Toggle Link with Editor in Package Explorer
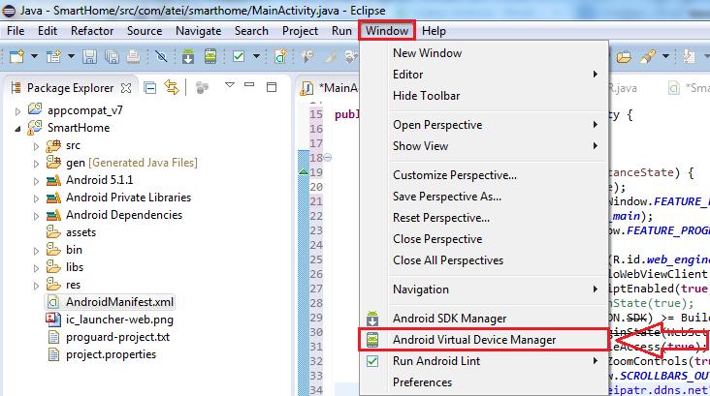This screenshot has width=710, height=396. 172,87
